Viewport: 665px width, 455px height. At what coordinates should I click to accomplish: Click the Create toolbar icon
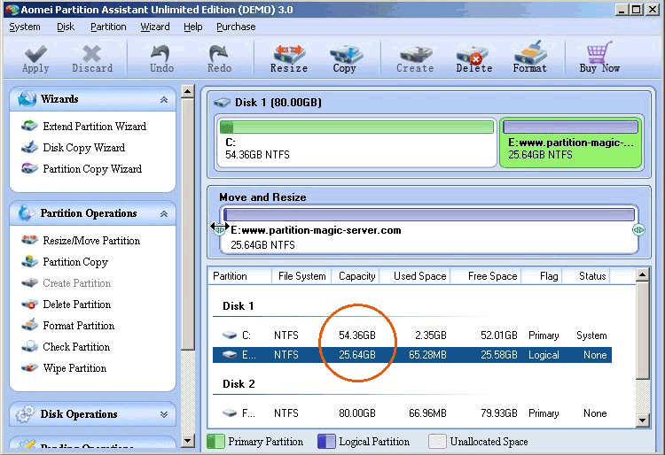click(x=416, y=54)
